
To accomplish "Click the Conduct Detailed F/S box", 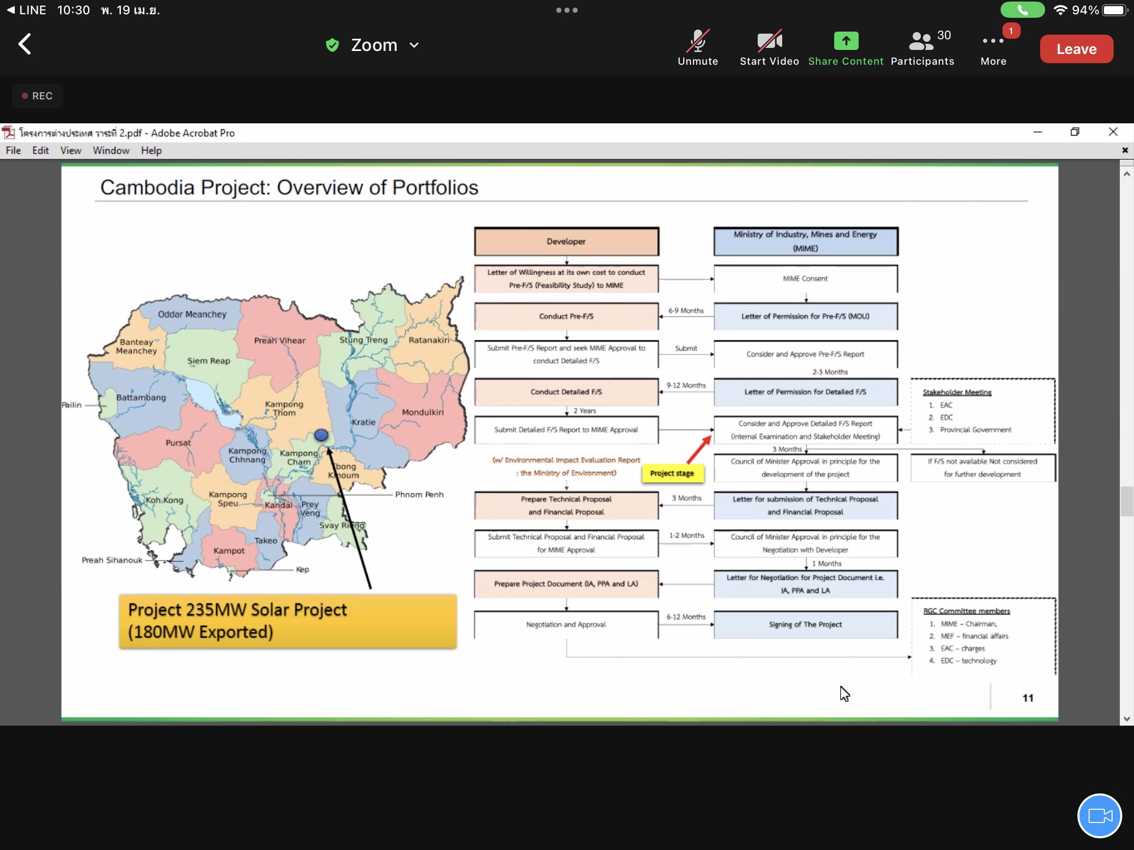I will point(566,392).
